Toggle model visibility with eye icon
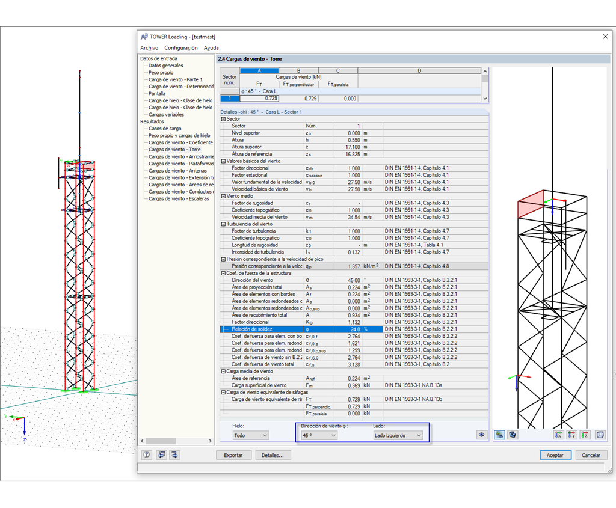Image resolution: width=616 pixels, height=508 pixels. tap(481, 435)
